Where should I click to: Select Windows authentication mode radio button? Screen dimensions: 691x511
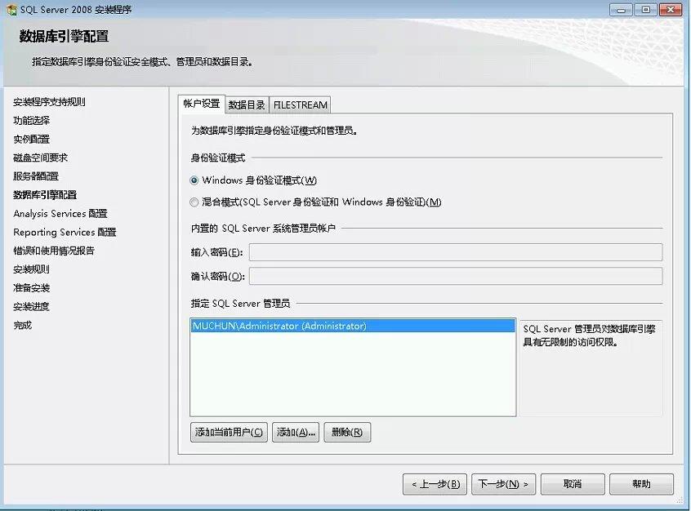click(x=194, y=180)
